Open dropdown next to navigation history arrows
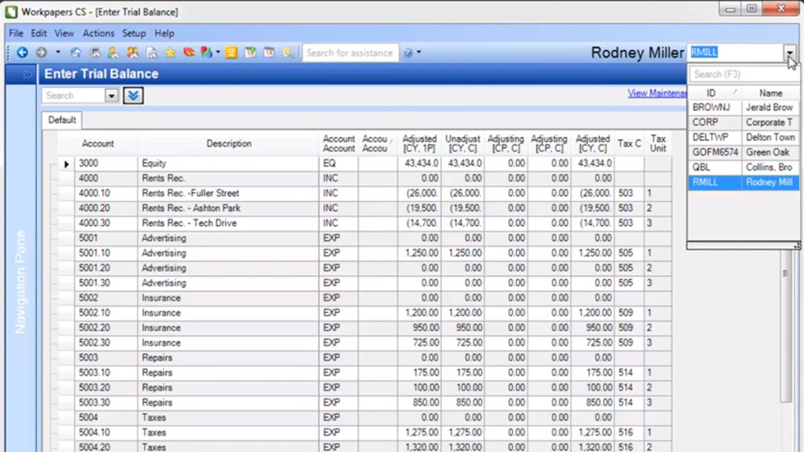 (58, 52)
